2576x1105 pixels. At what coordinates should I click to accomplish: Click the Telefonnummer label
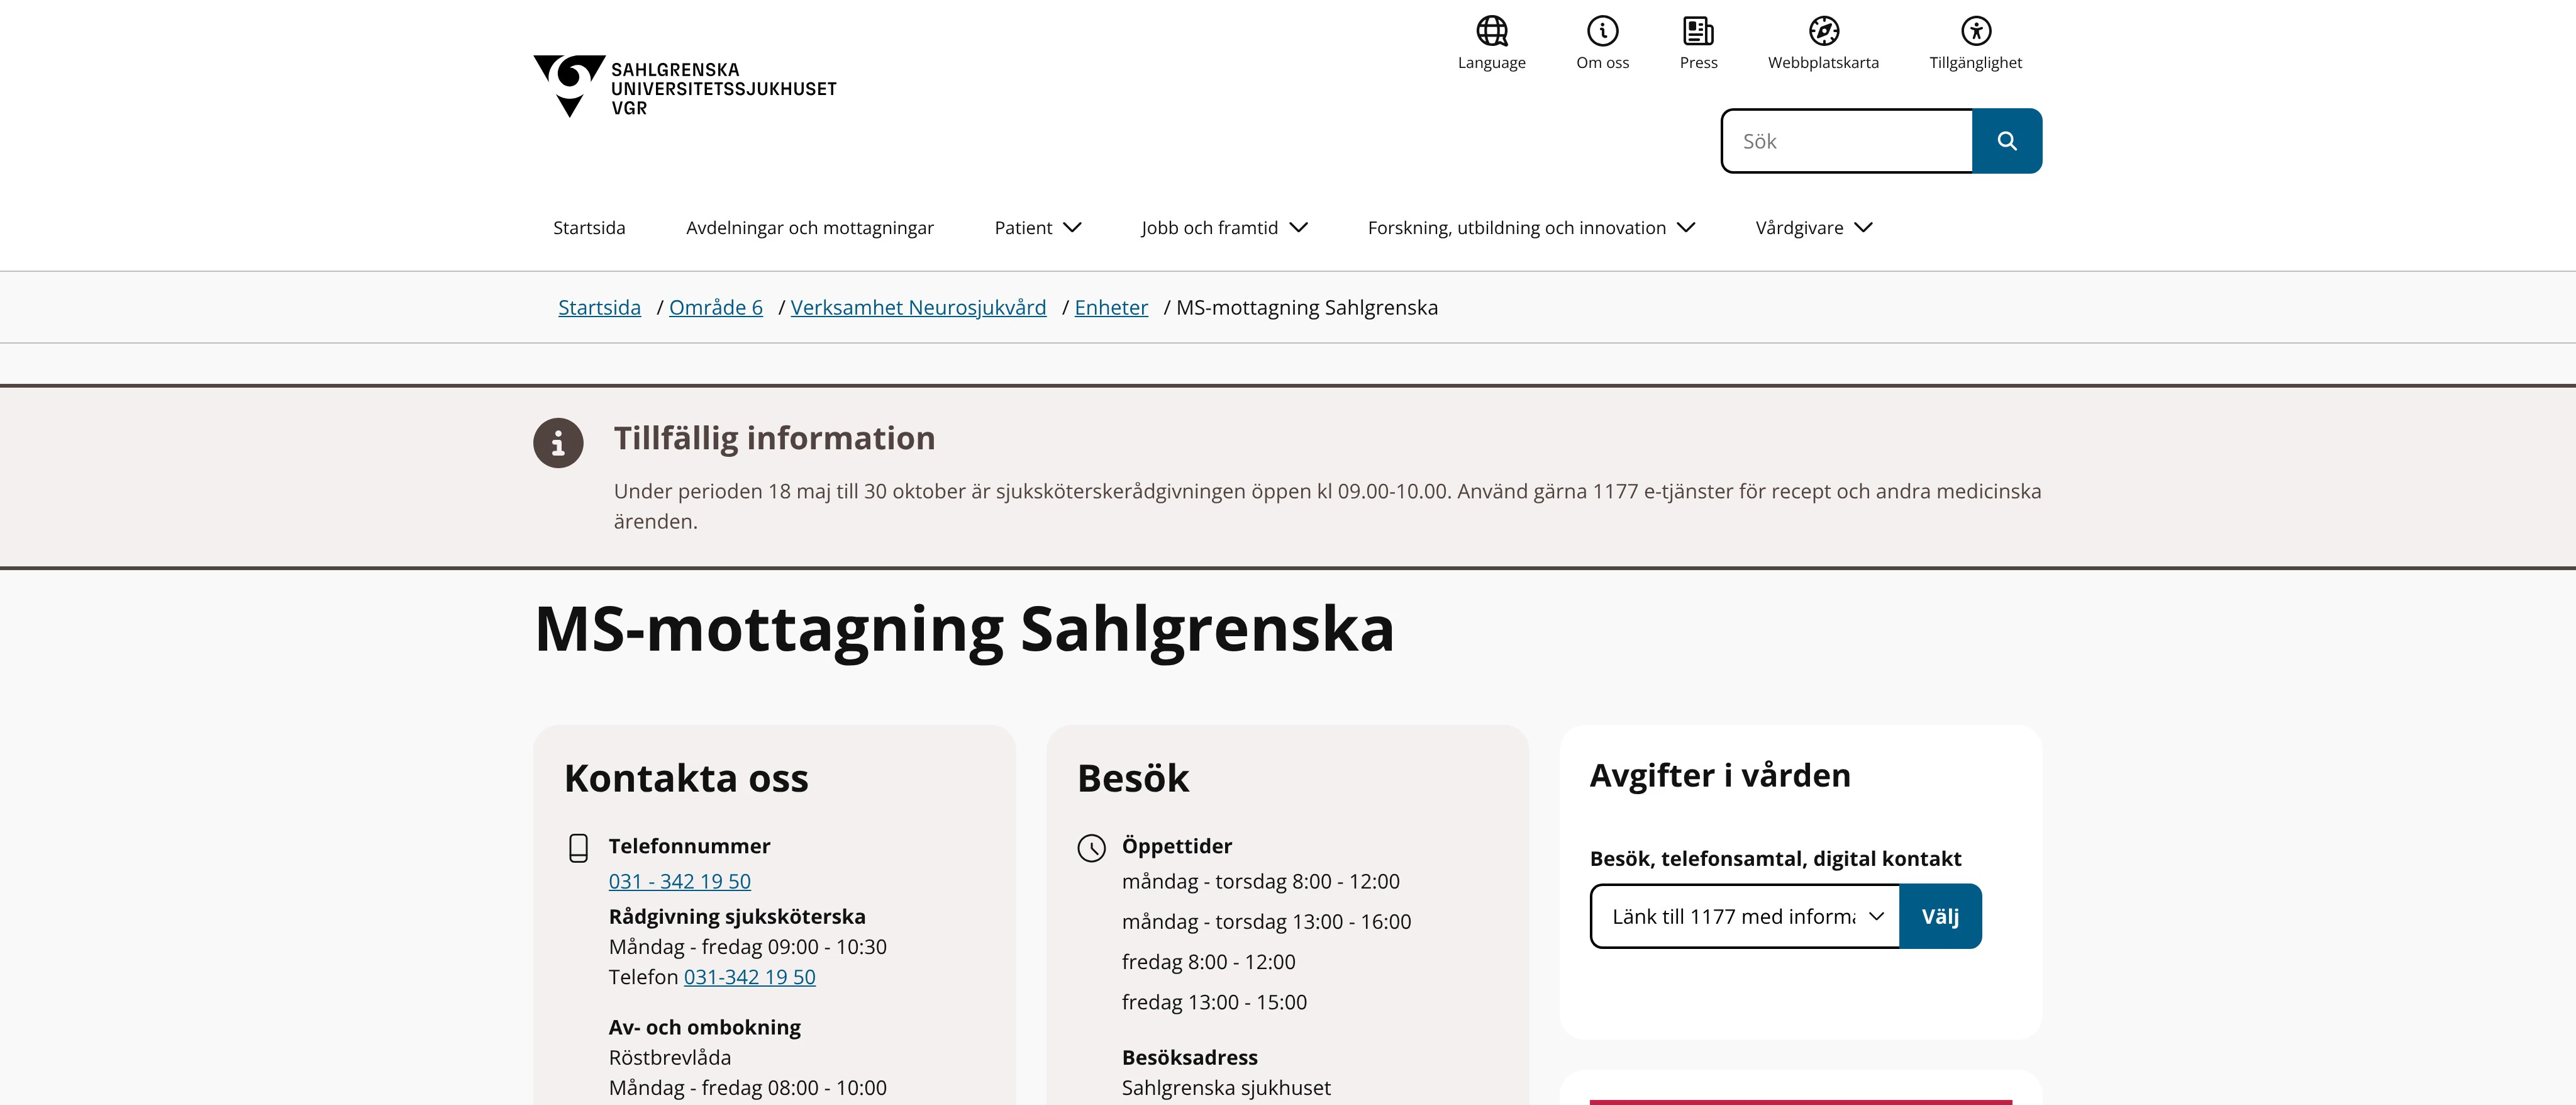tap(689, 846)
